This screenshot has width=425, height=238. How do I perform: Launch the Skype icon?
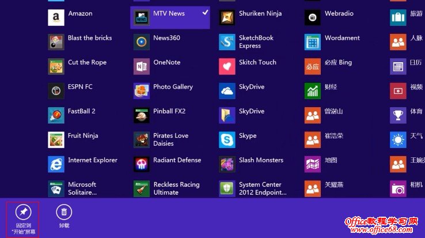click(x=227, y=140)
